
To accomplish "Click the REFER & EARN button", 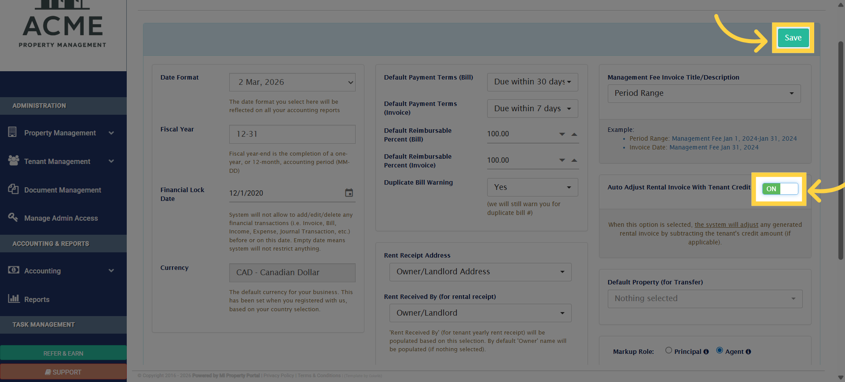I will click(63, 353).
